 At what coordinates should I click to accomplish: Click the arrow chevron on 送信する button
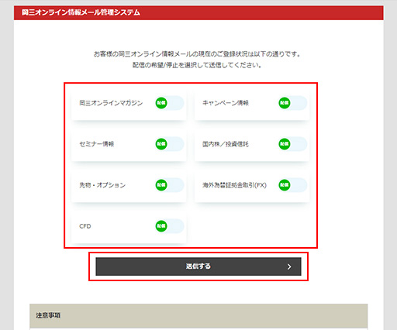(289, 266)
